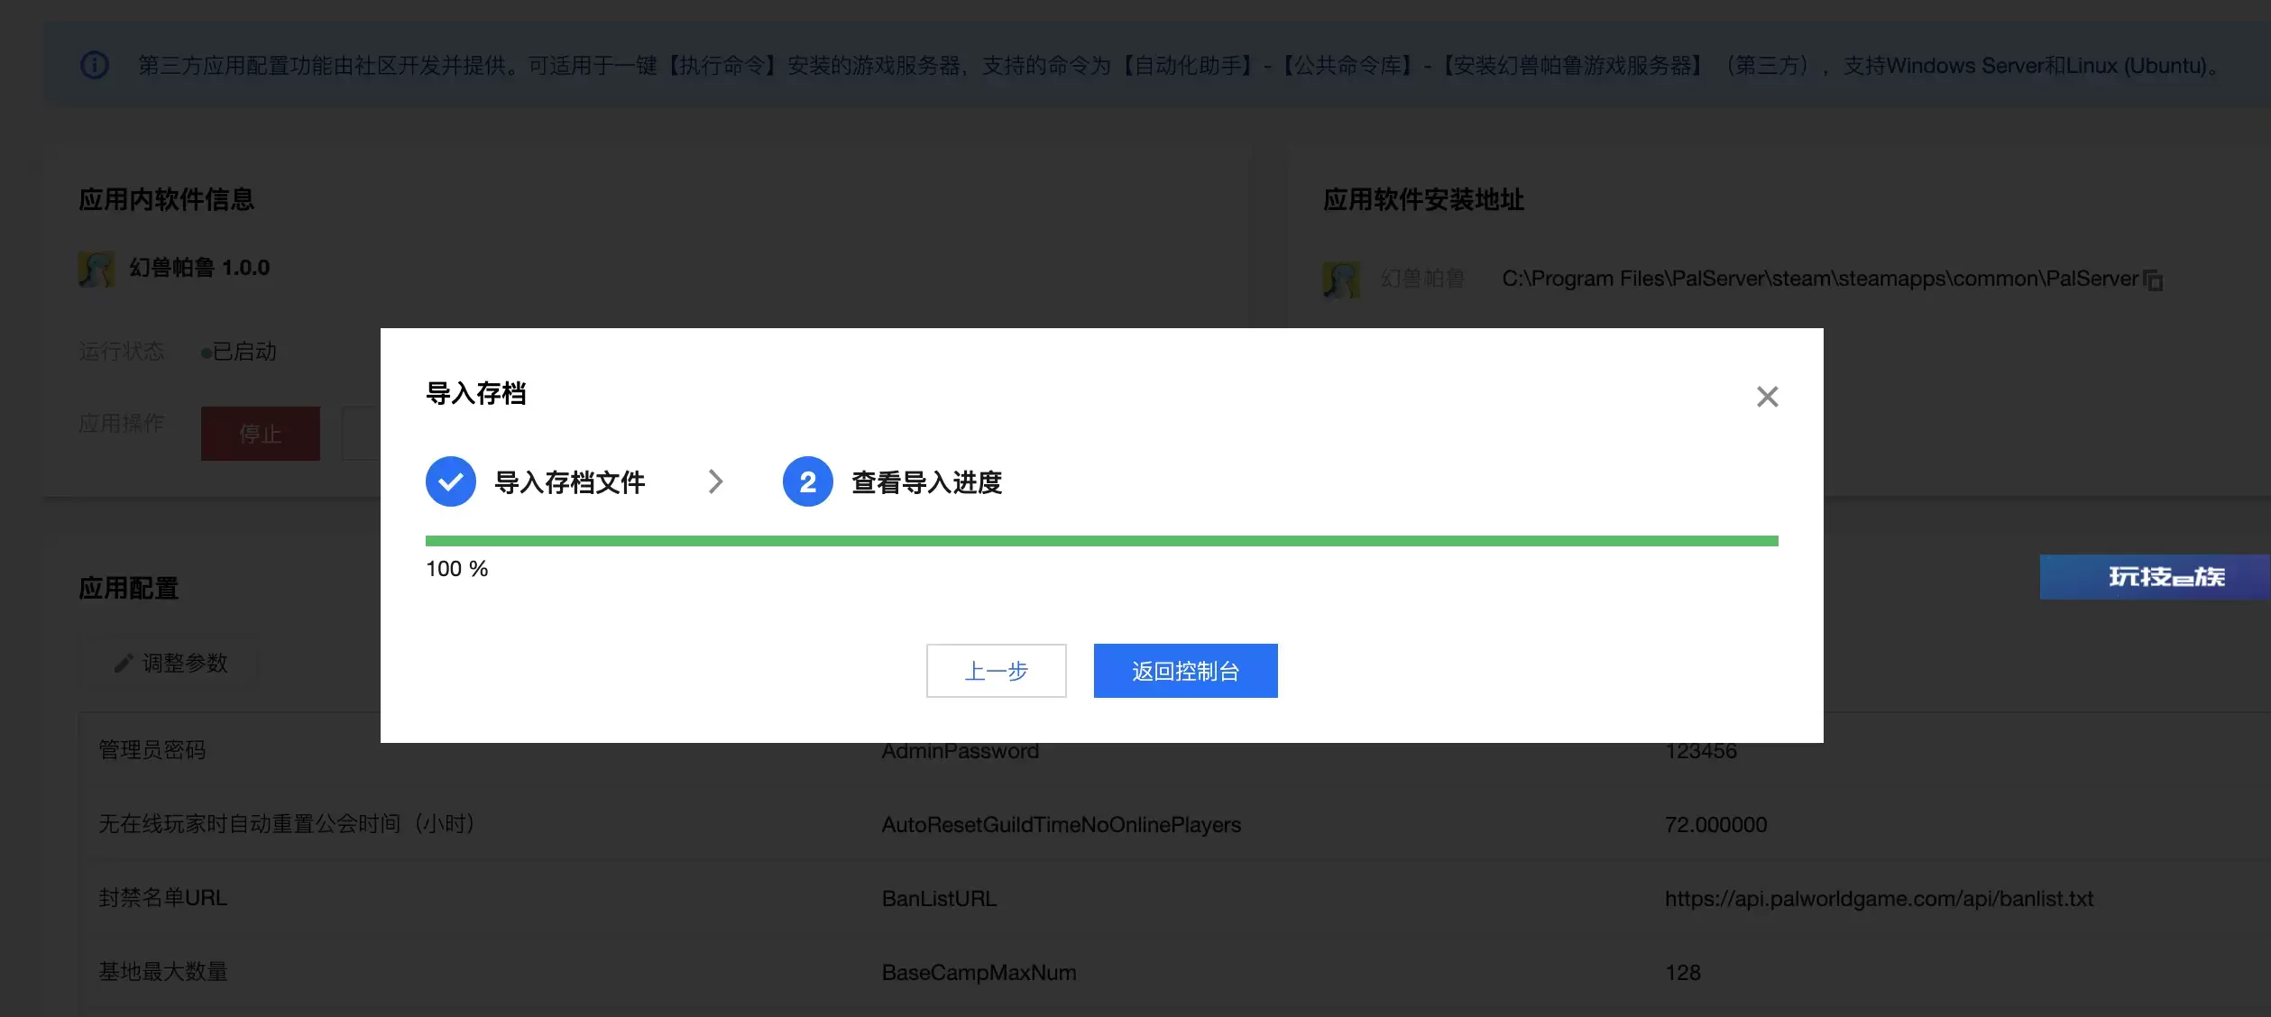
Task: Select completed step 导入存档文件 checkmark
Action: pos(450,481)
